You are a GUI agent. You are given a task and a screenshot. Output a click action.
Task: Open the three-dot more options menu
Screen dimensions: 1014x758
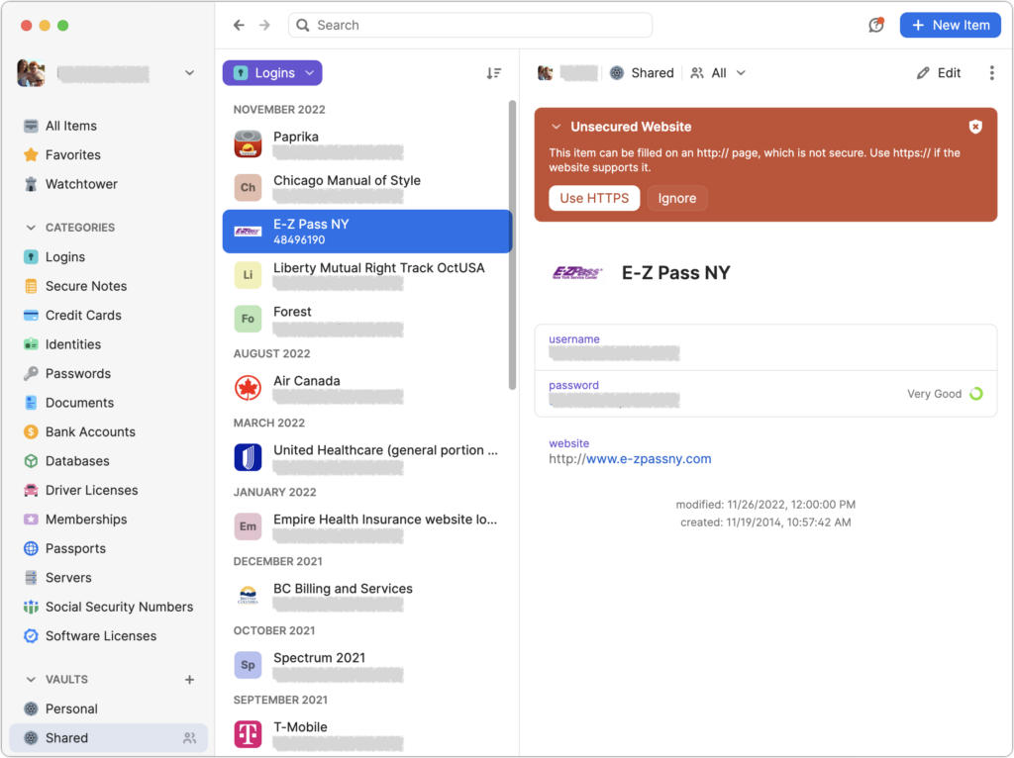coord(991,73)
